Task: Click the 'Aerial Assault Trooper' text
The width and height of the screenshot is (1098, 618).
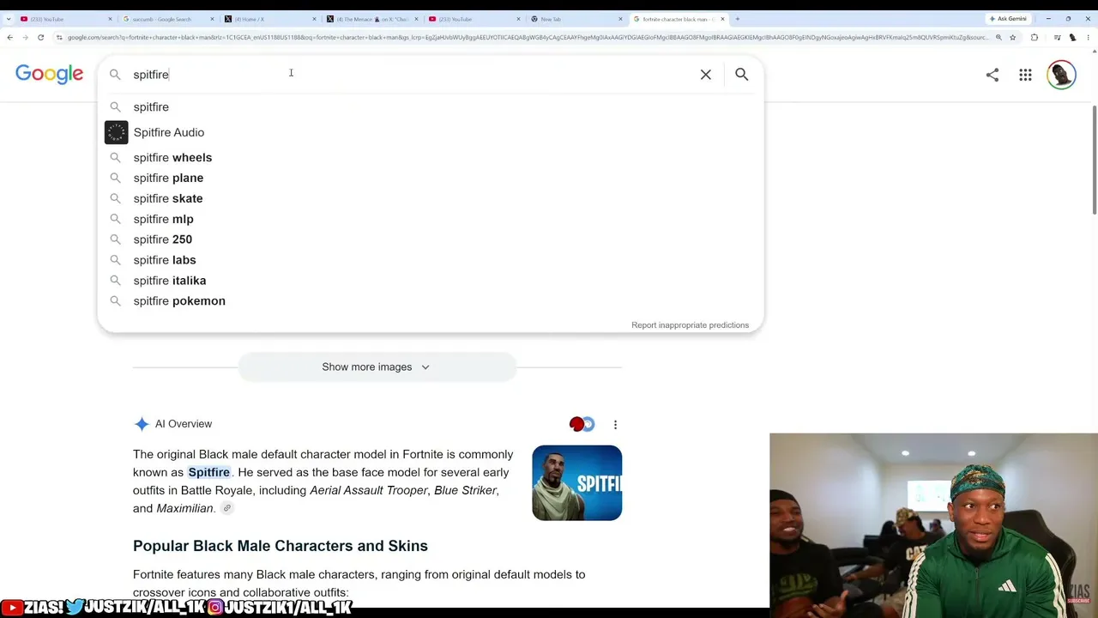Action: [x=369, y=490]
